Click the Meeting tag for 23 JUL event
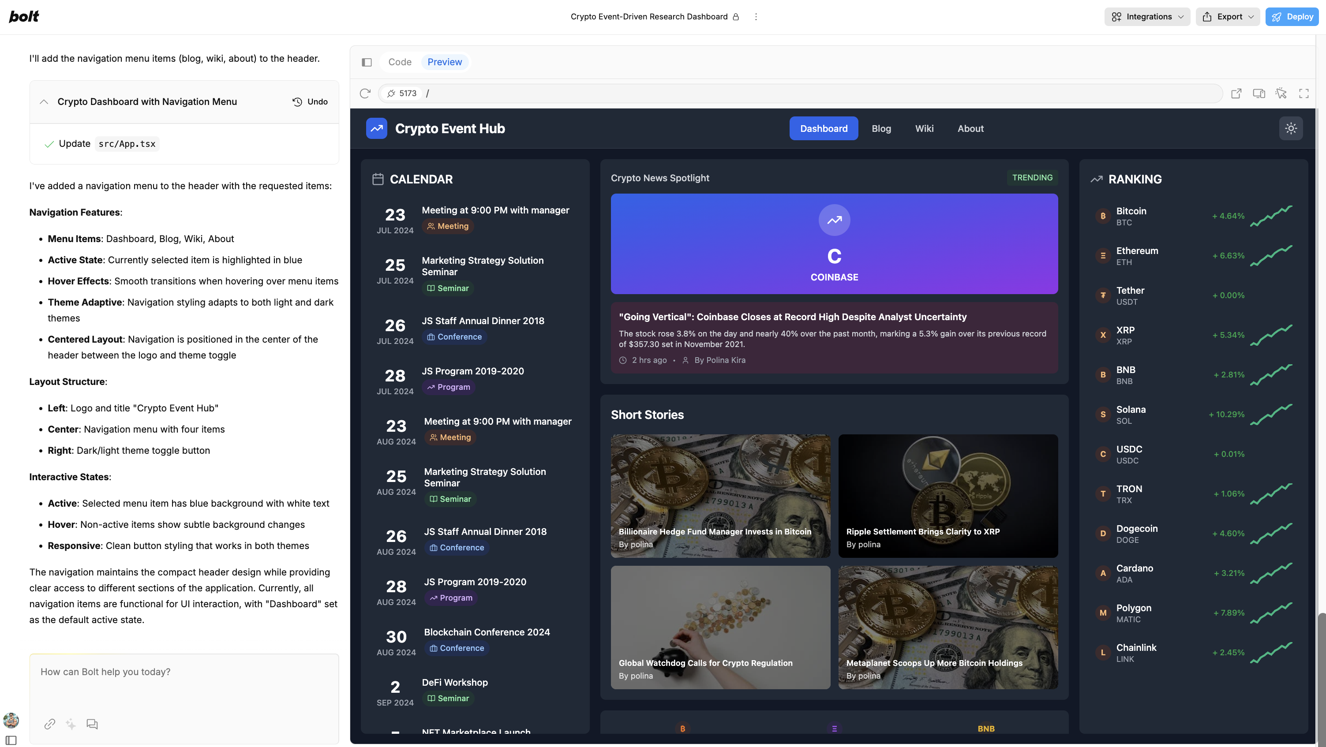Viewport: 1326px width, 747px height. coord(448,226)
